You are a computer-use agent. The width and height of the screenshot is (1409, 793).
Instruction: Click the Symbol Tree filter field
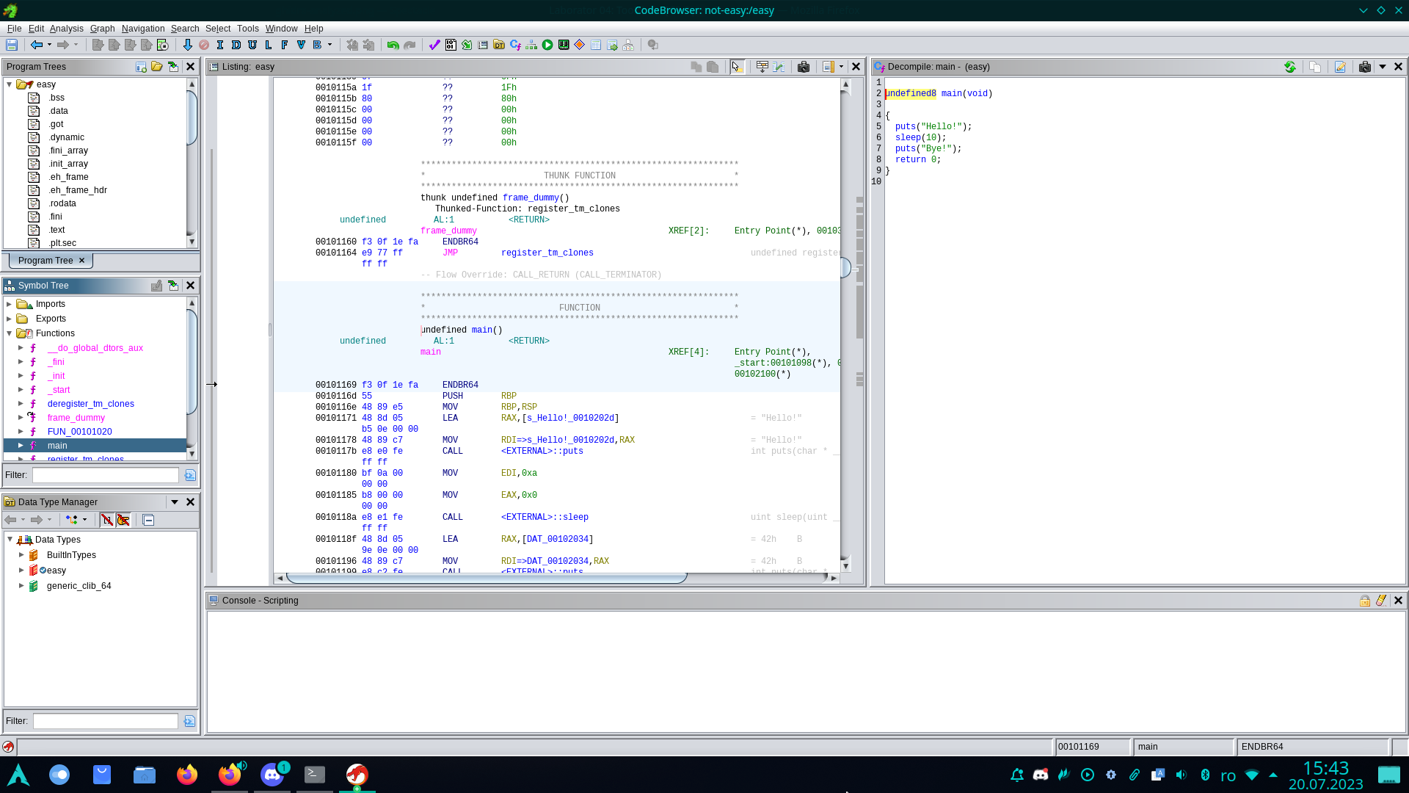(105, 476)
